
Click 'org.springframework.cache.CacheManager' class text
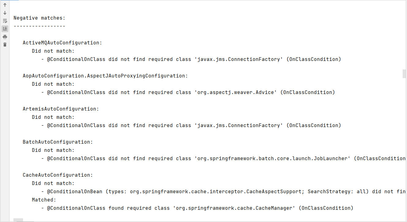234,208
